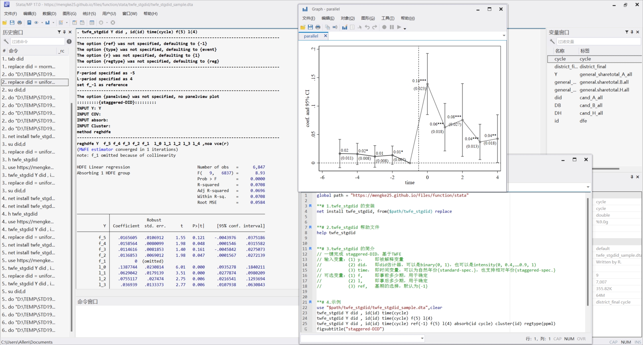The width and height of the screenshot is (643, 345).
Task: Expand the dropdown arrow beside the Graph icon
Action: (x=53, y=23)
